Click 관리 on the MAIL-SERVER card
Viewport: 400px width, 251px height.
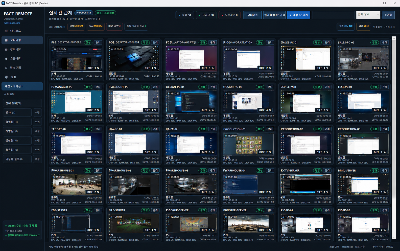click(385, 171)
